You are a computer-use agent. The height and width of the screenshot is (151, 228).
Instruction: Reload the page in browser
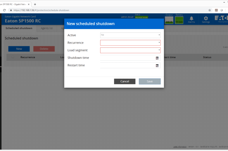coord(4,10)
